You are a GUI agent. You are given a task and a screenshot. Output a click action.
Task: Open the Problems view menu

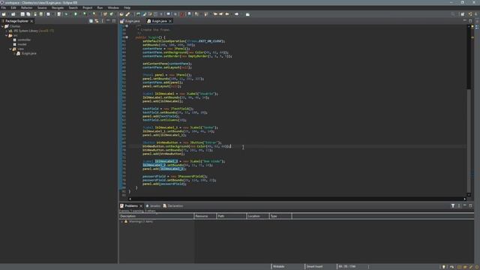click(459, 205)
